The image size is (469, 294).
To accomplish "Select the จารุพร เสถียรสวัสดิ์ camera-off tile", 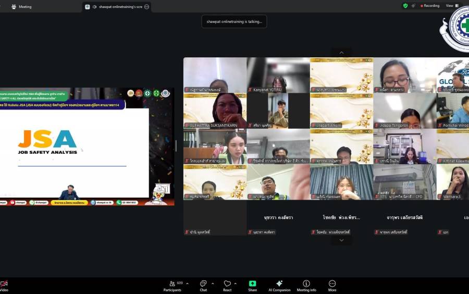I will pyautogui.click(x=405, y=218).
